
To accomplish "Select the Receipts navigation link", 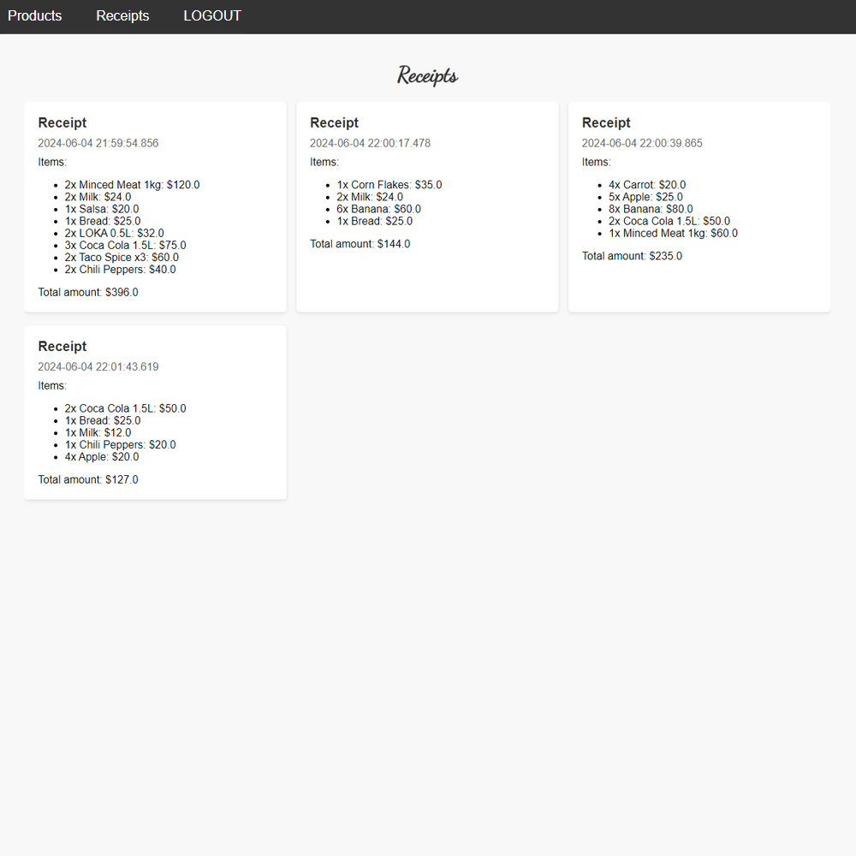I will coord(122,16).
